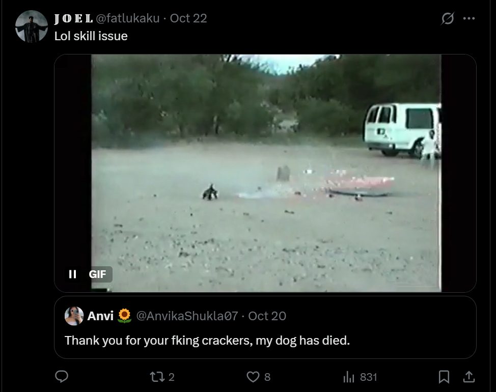Open JOEL's profile avatar
The width and height of the screenshot is (496, 392).
(x=31, y=26)
